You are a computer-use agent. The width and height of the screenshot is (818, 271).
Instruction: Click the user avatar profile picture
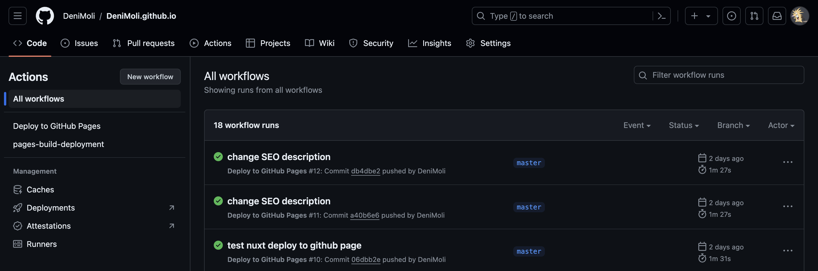tap(799, 16)
